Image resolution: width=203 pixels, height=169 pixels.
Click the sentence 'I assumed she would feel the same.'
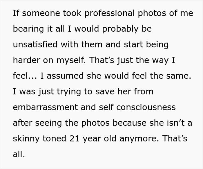coord(116,76)
